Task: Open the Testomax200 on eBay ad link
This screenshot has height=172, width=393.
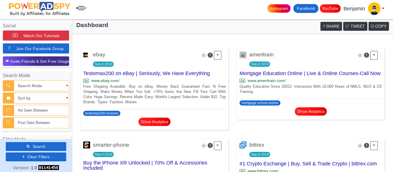Action: [x=147, y=73]
